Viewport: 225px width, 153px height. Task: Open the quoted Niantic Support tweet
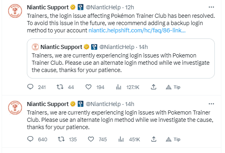click(x=121, y=58)
